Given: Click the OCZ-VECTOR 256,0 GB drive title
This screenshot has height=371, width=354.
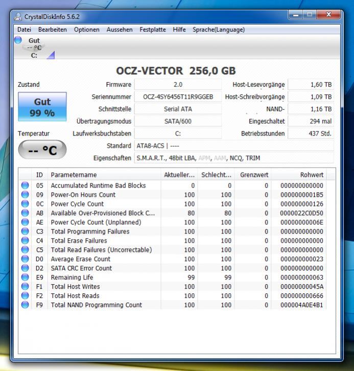Looking at the screenshot, I should [176, 71].
